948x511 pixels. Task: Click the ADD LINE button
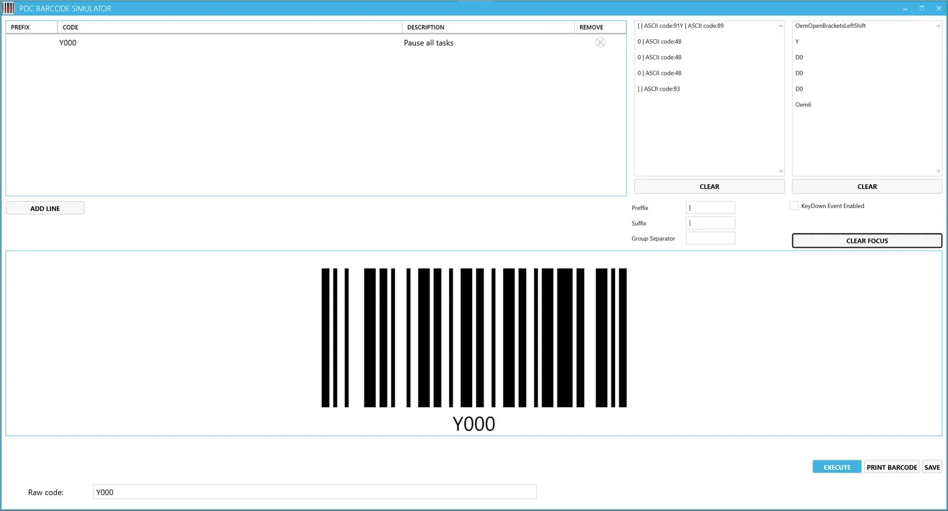tap(45, 208)
